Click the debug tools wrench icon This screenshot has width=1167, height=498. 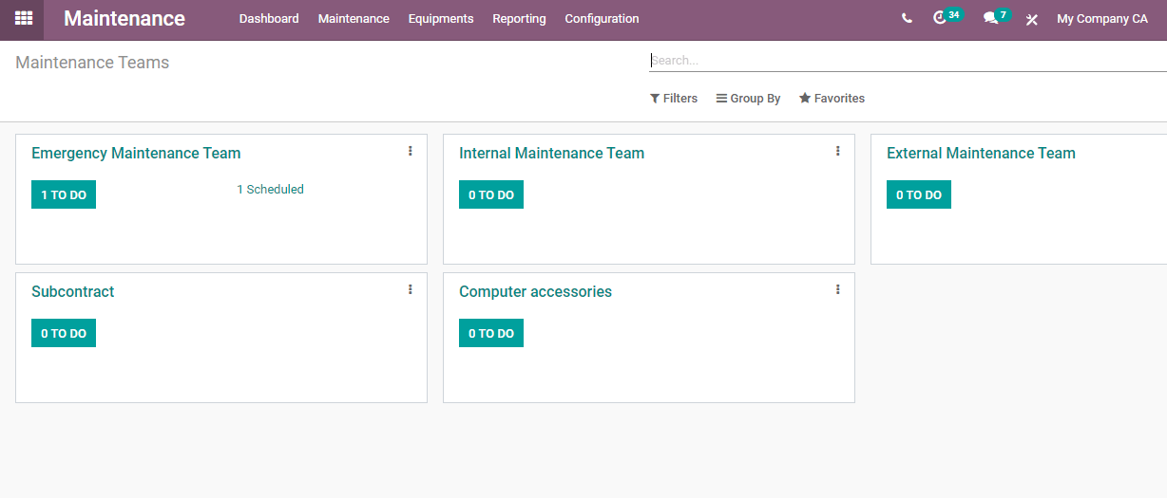(1032, 19)
